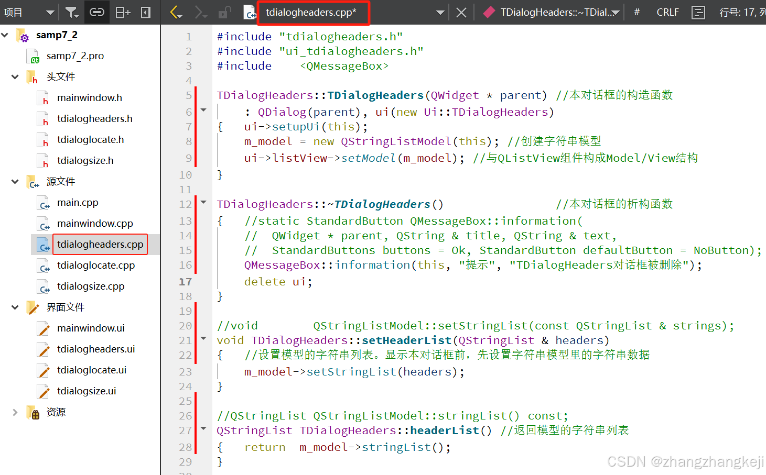Select tdialogheaders.cpp in project tree
Viewport: 766px width, 475px height.
tap(100, 245)
